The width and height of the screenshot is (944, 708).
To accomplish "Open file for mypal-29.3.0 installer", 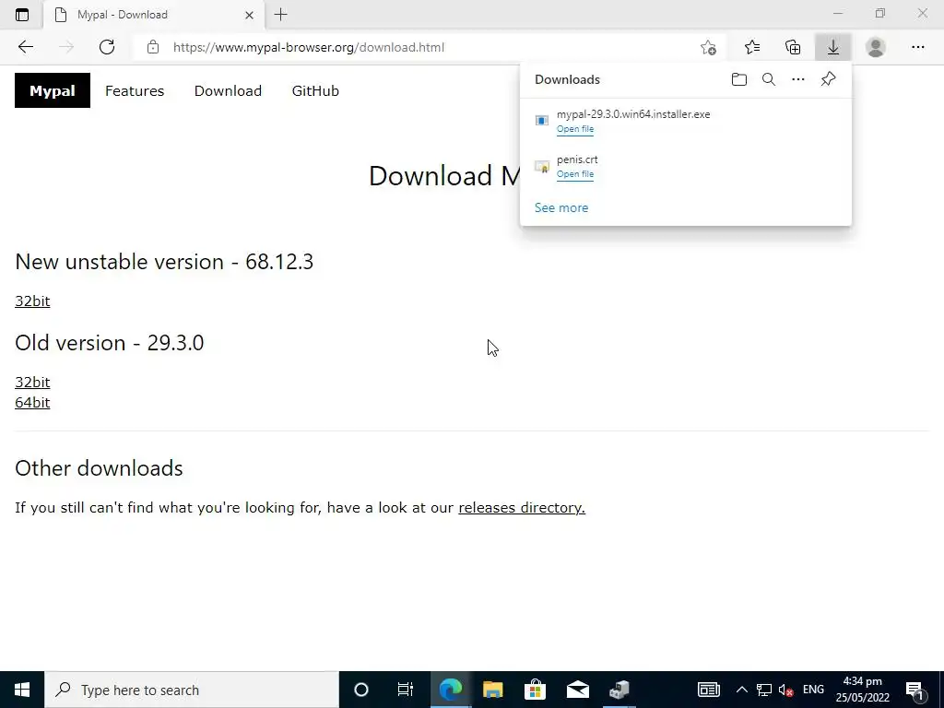I will pos(575,129).
